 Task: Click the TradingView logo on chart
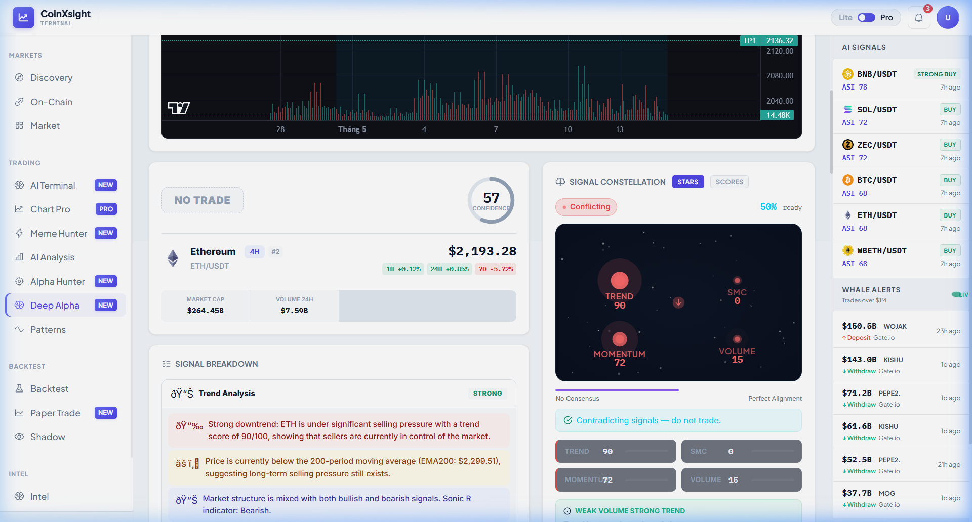pyautogui.click(x=179, y=108)
